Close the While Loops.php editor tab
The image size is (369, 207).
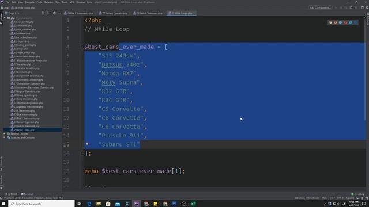pos(194,13)
